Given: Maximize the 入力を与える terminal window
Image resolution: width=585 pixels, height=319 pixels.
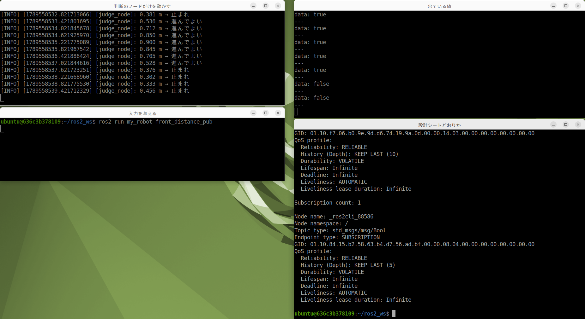Looking at the screenshot, I should pyautogui.click(x=266, y=113).
